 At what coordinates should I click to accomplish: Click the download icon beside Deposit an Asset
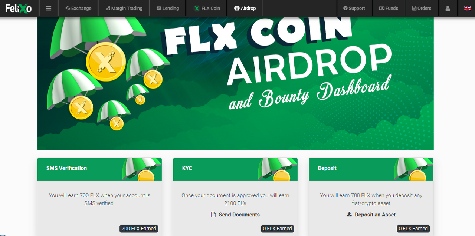pyautogui.click(x=349, y=215)
